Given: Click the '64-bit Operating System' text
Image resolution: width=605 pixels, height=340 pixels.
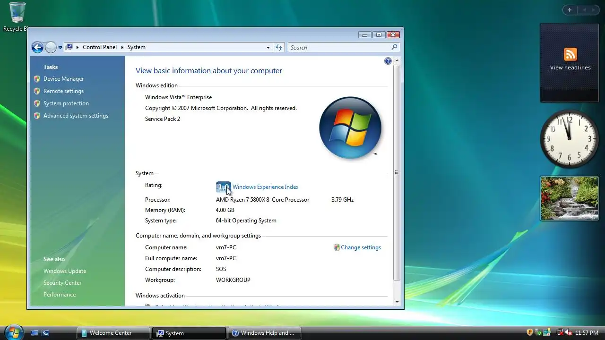Looking at the screenshot, I should pyautogui.click(x=246, y=221).
